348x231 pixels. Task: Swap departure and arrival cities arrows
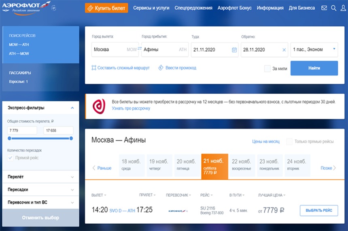(140, 48)
